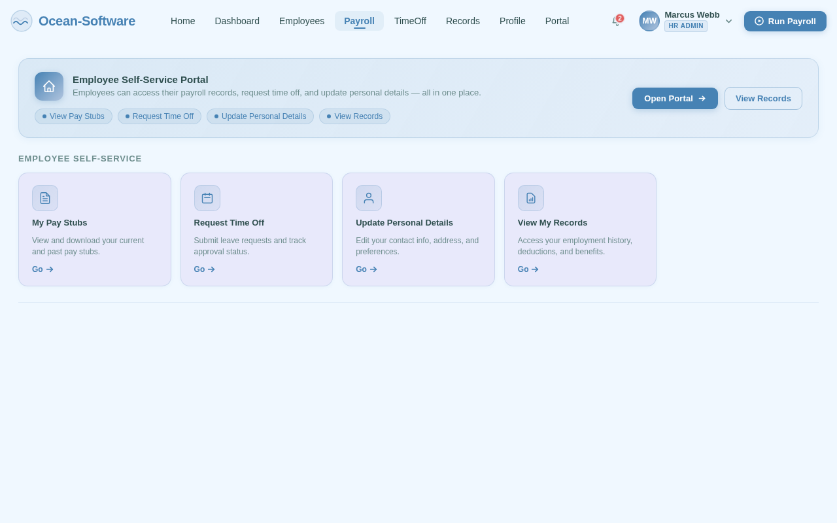This screenshot has height=523, width=837.
Task: Click the notification badge showing 2
Action: [619, 18]
